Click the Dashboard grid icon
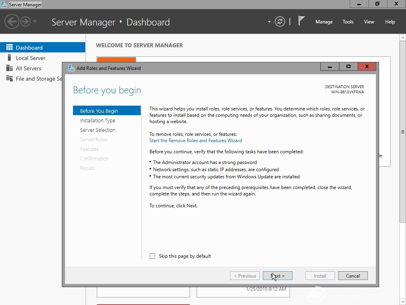Screen dimensions: 406x305 10,47
